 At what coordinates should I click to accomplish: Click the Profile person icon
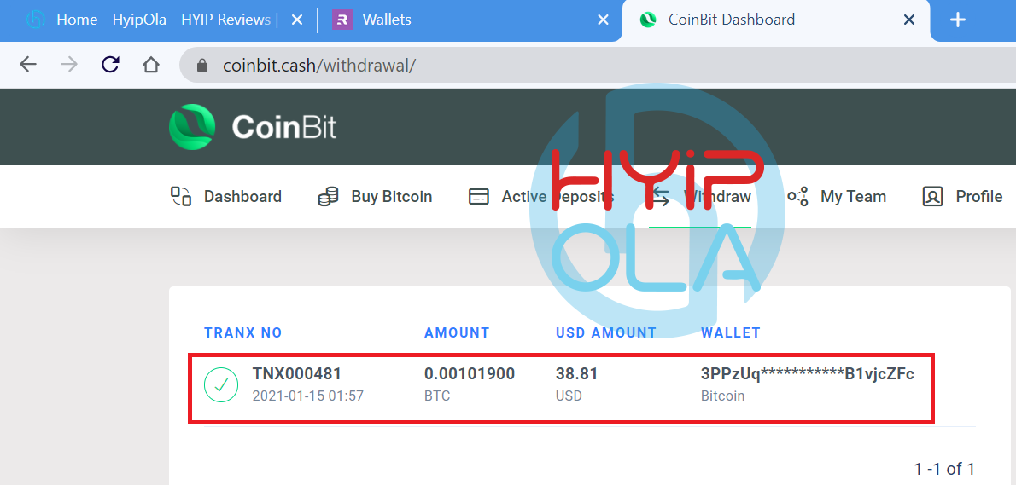[x=932, y=197]
